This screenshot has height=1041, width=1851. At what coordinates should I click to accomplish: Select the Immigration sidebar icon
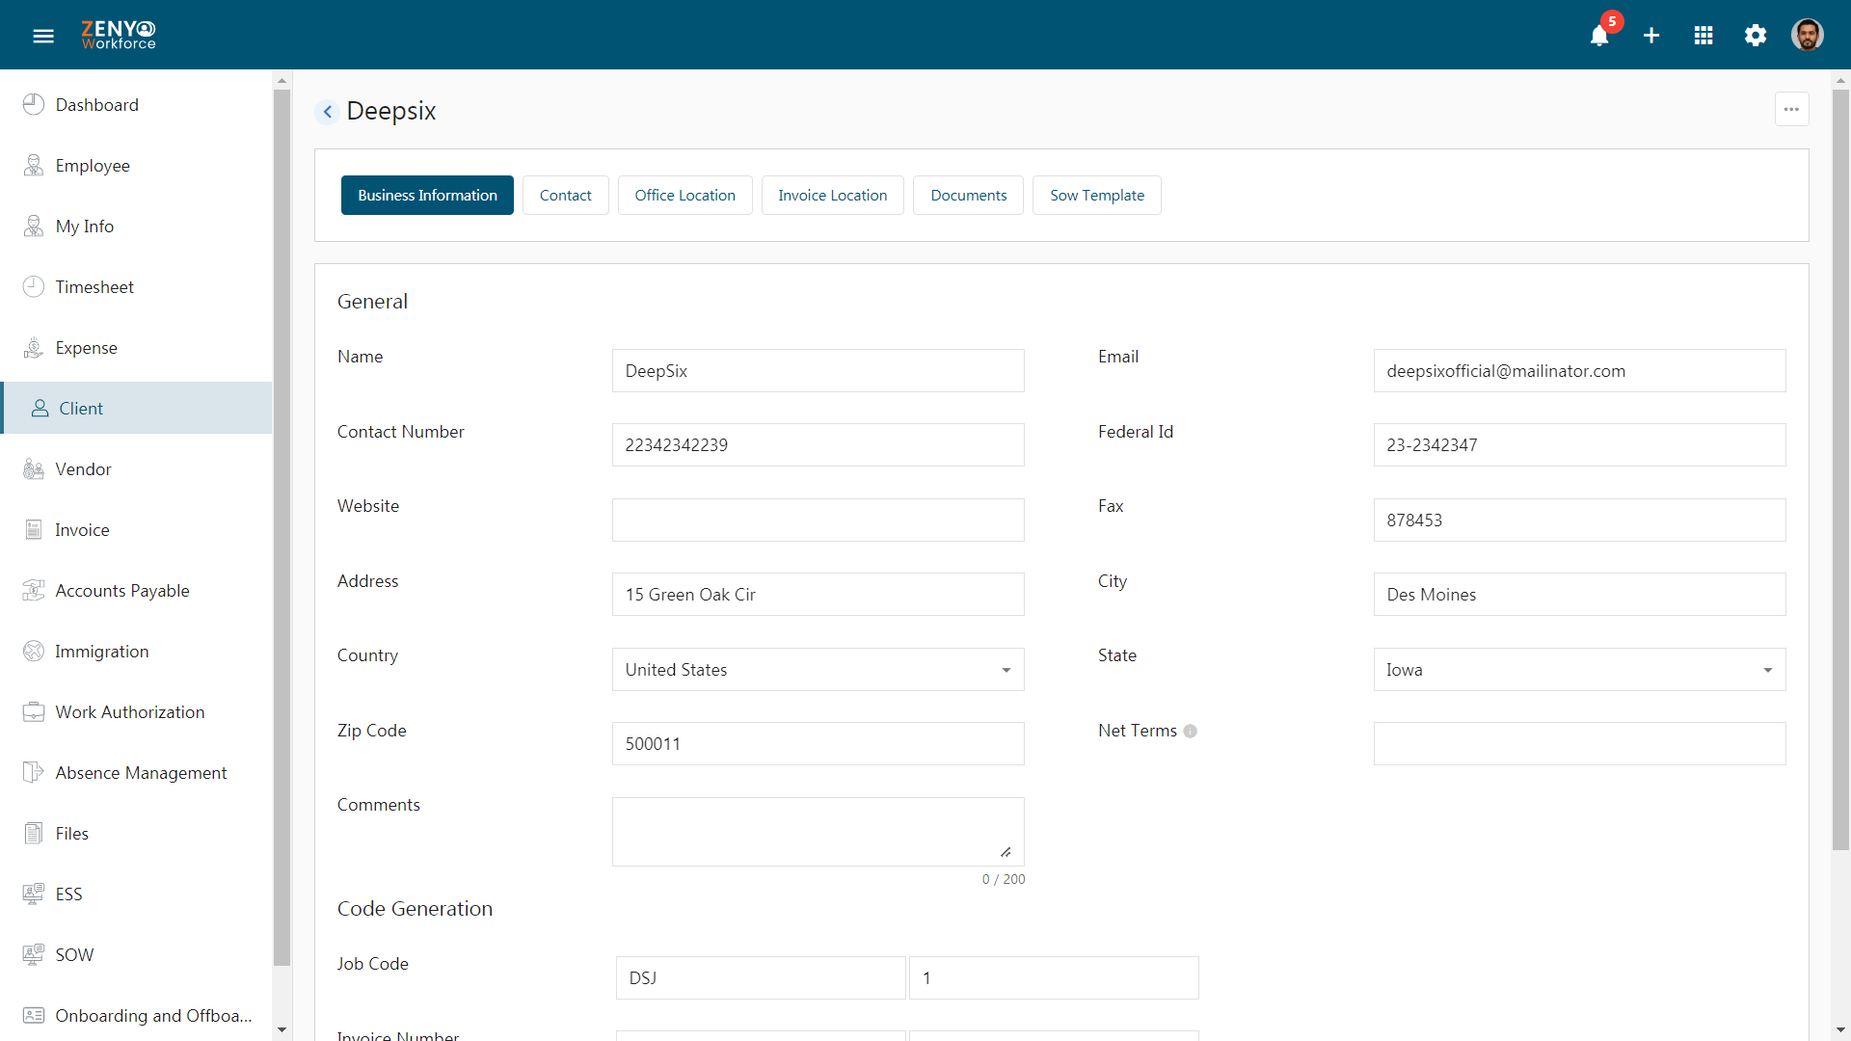click(x=35, y=651)
